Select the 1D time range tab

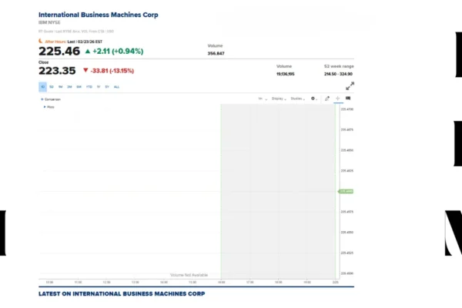(42, 87)
